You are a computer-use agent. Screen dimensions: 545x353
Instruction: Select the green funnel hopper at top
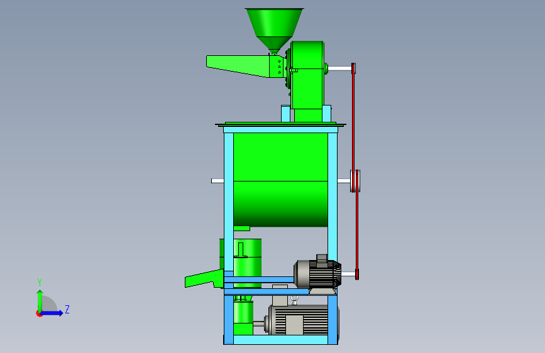[274, 31]
